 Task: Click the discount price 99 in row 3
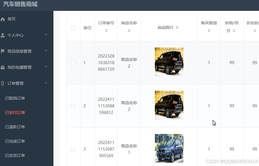(x=254, y=149)
